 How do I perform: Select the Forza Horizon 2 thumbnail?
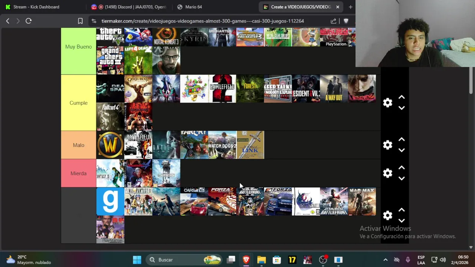point(222,201)
